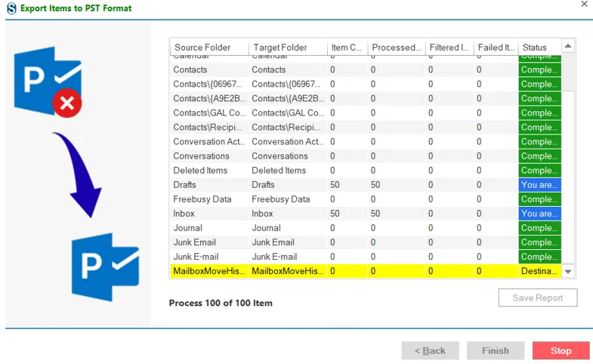Click 'You are...' status of Drafts row
Image resolution: width=593 pixels, height=364 pixels.
(x=539, y=184)
